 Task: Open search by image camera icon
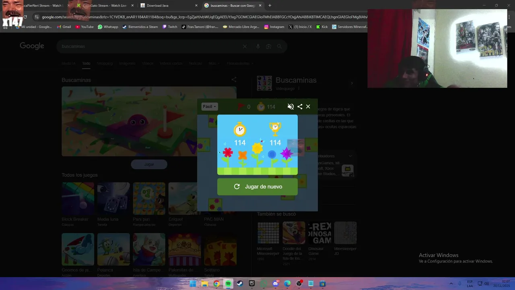(269, 46)
